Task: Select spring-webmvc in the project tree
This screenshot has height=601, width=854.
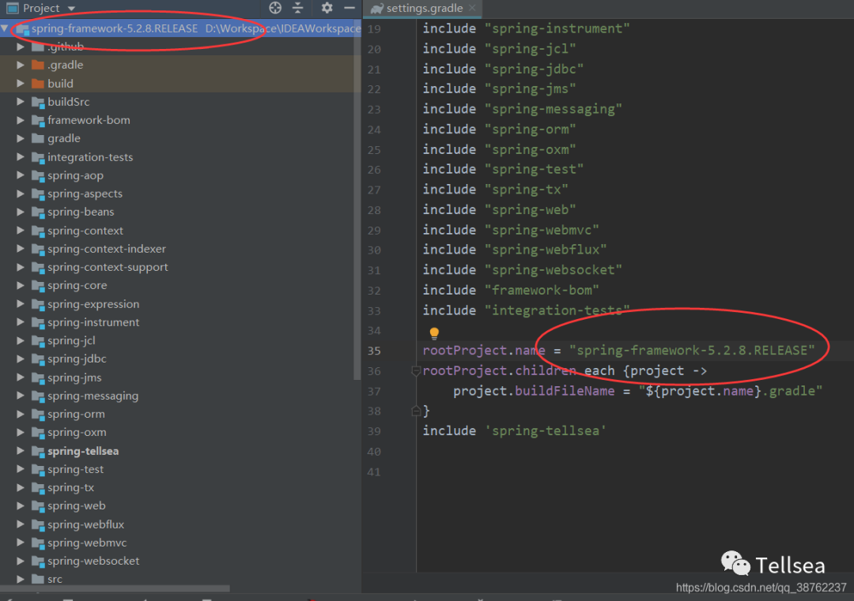Action: pos(87,543)
